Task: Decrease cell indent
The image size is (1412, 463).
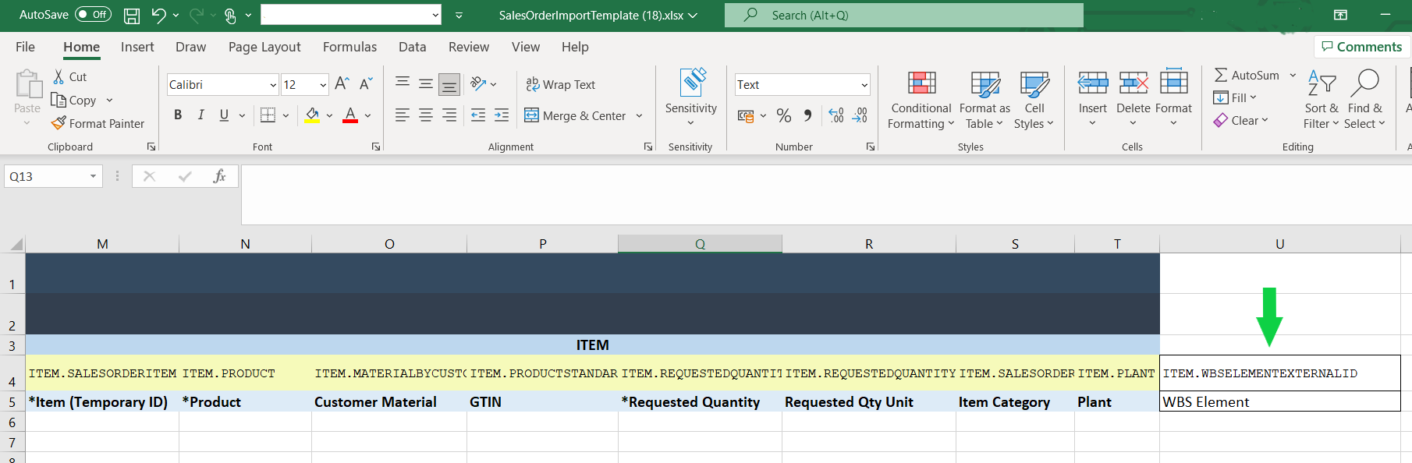Action: (x=478, y=115)
